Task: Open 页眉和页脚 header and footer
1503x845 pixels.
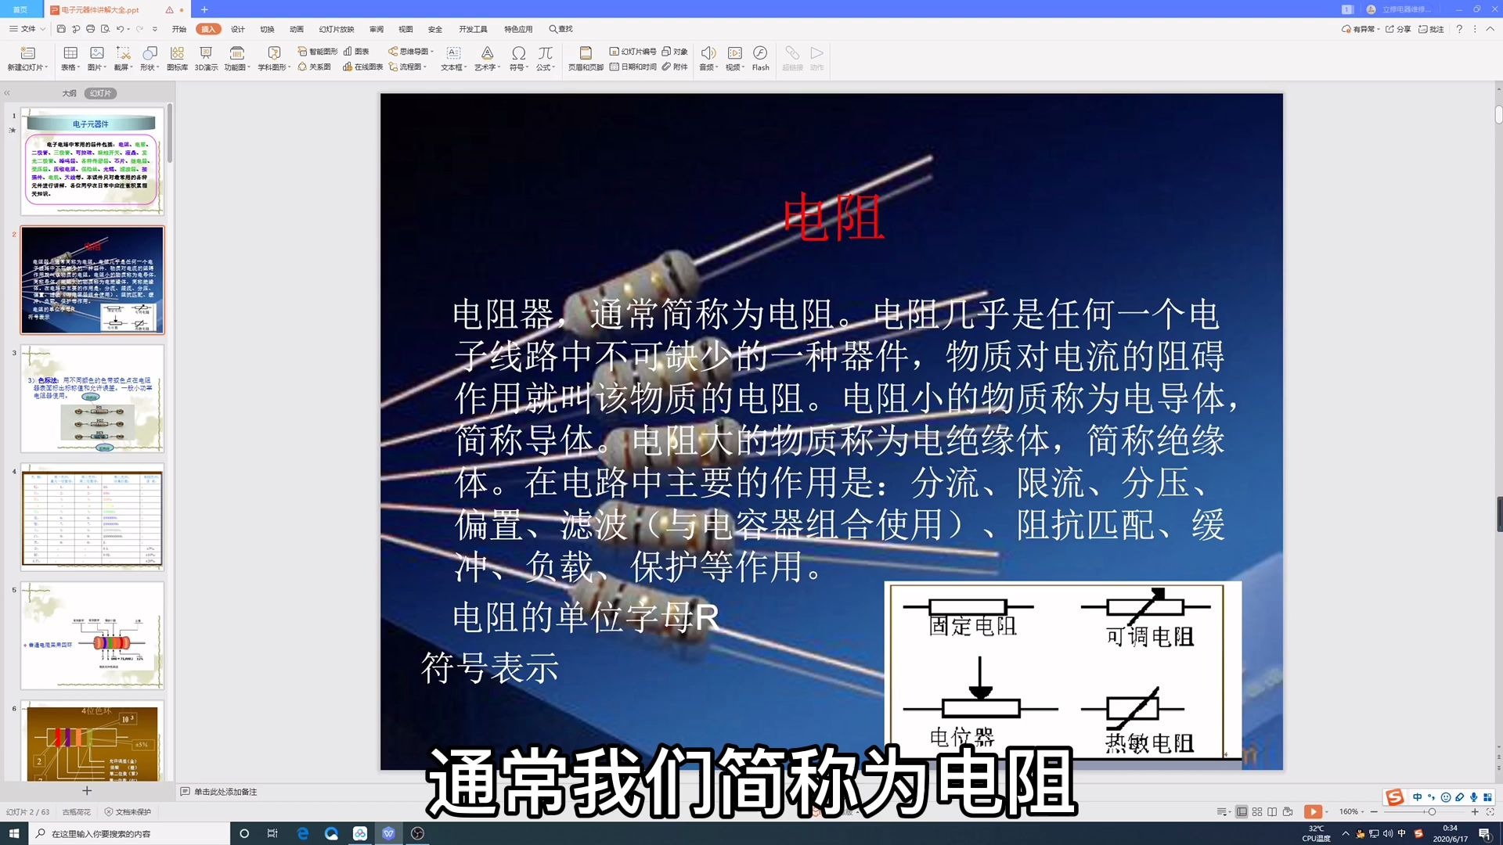Action: (586, 58)
